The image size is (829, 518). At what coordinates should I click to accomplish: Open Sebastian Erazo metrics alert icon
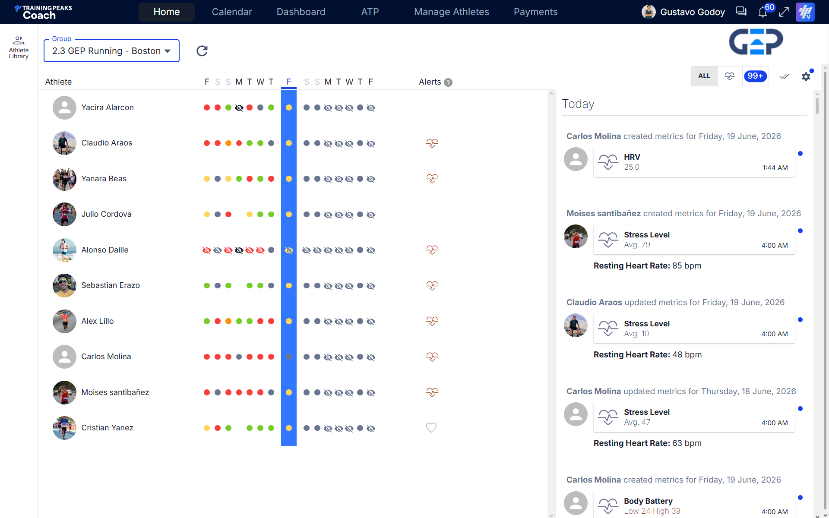(x=432, y=285)
